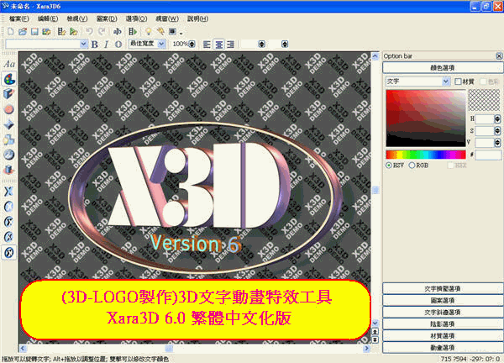Select the HSV radio button
The height and width of the screenshot is (363, 504).
(x=389, y=166)
